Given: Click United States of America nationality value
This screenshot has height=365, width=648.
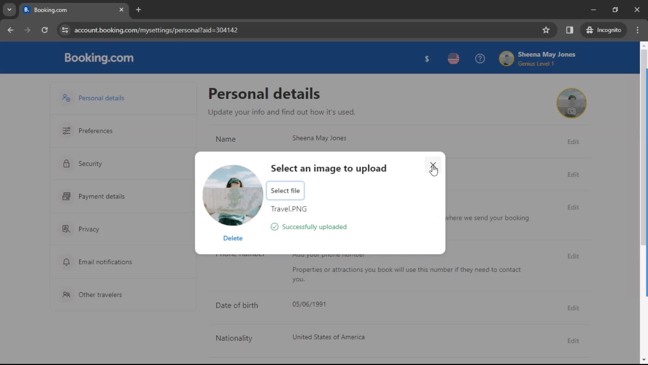Looking at the screenshot, I should point(328,337).
